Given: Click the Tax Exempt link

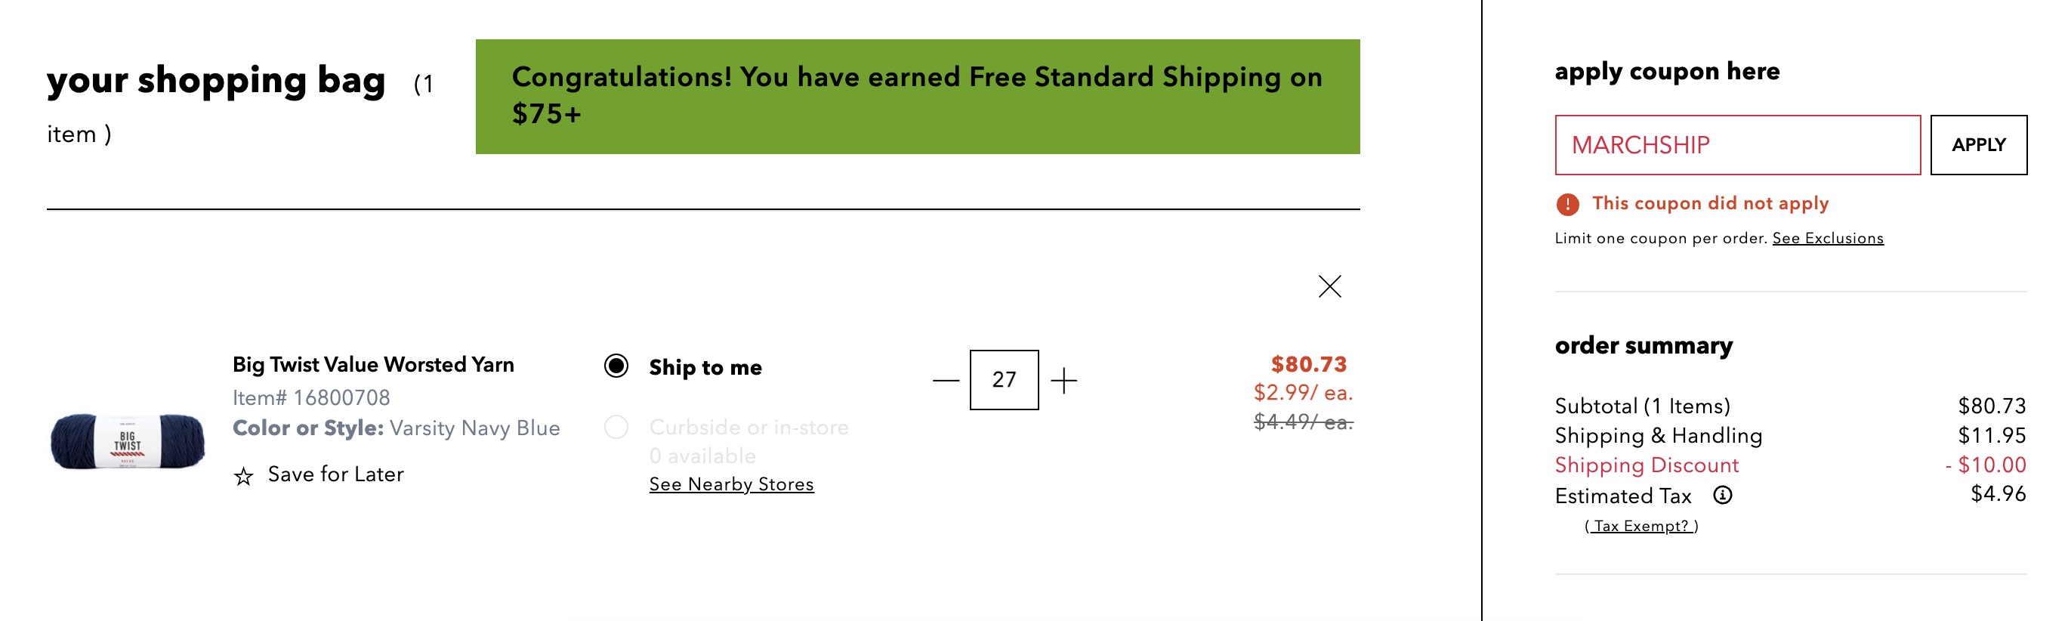Looking at the screenshot, I should [x=1640, y=527].
